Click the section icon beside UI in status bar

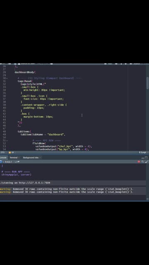10,152
